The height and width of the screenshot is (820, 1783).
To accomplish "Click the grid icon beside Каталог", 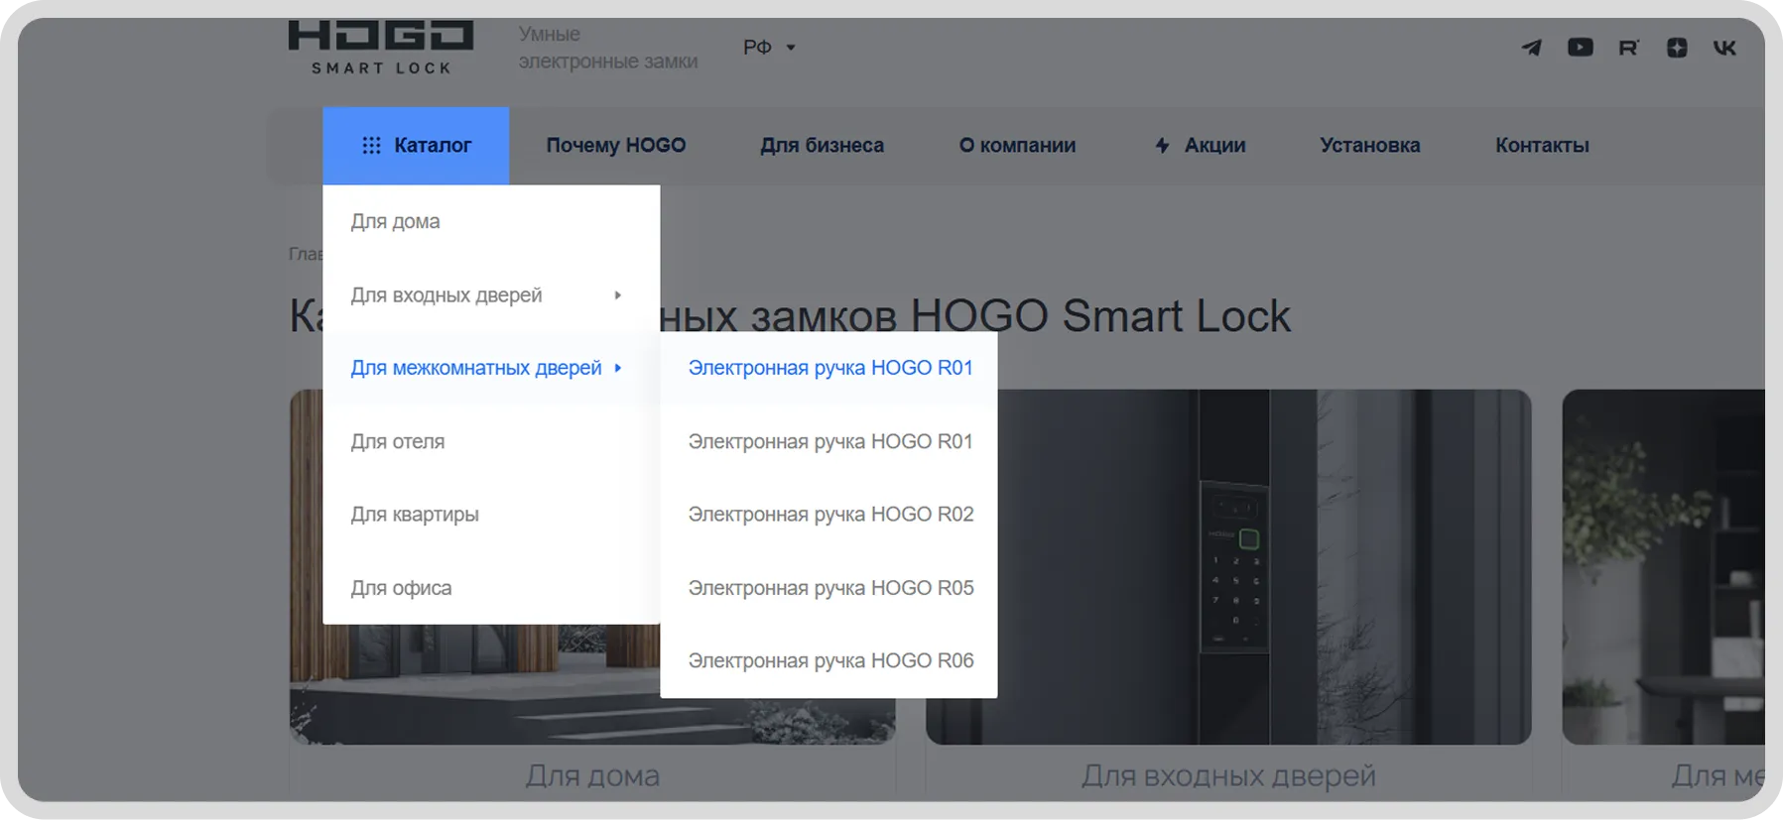I will [x=371, y=146].
